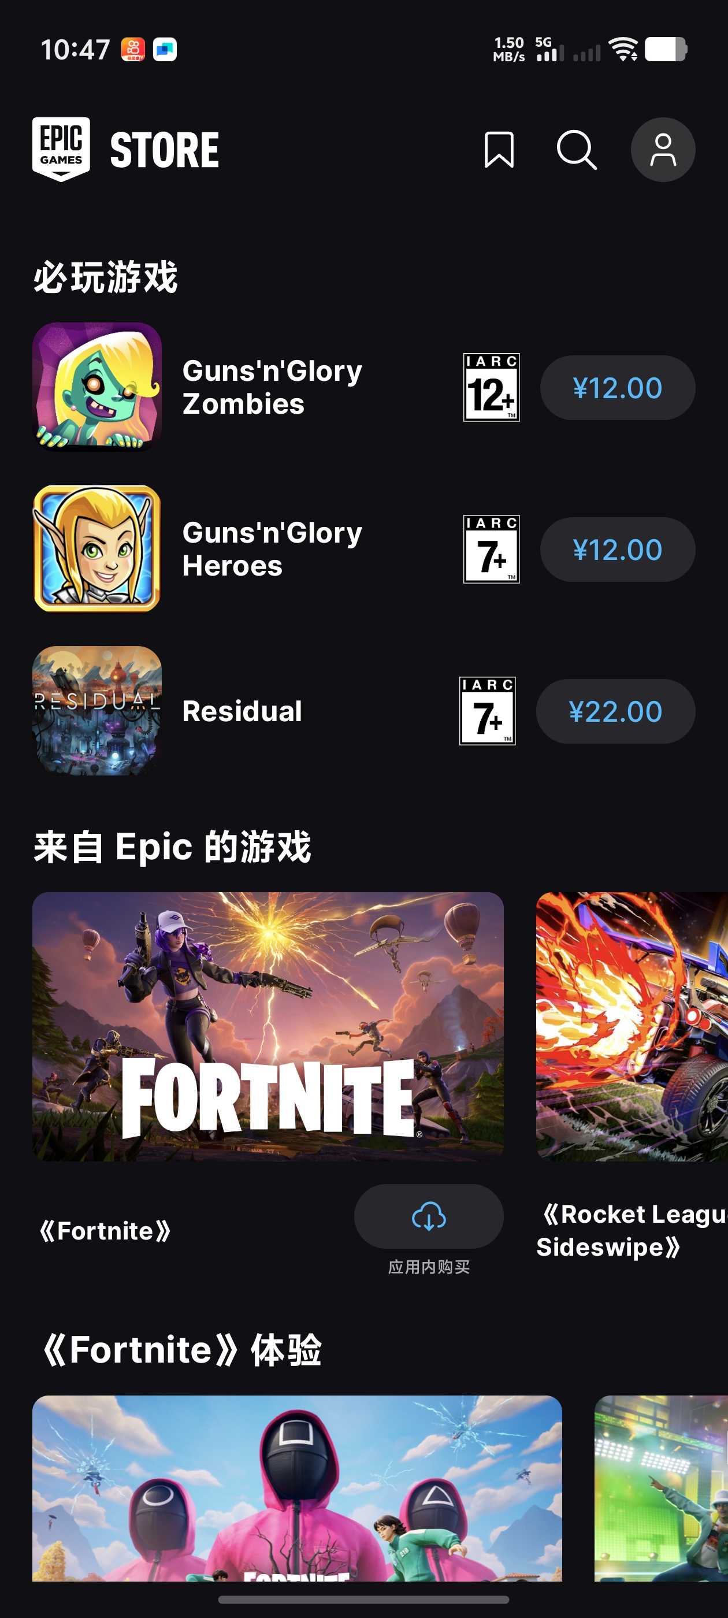The image size is (728, 1618).
Task: Tap the search magnifier icon
Action: [x=577, y=150]
